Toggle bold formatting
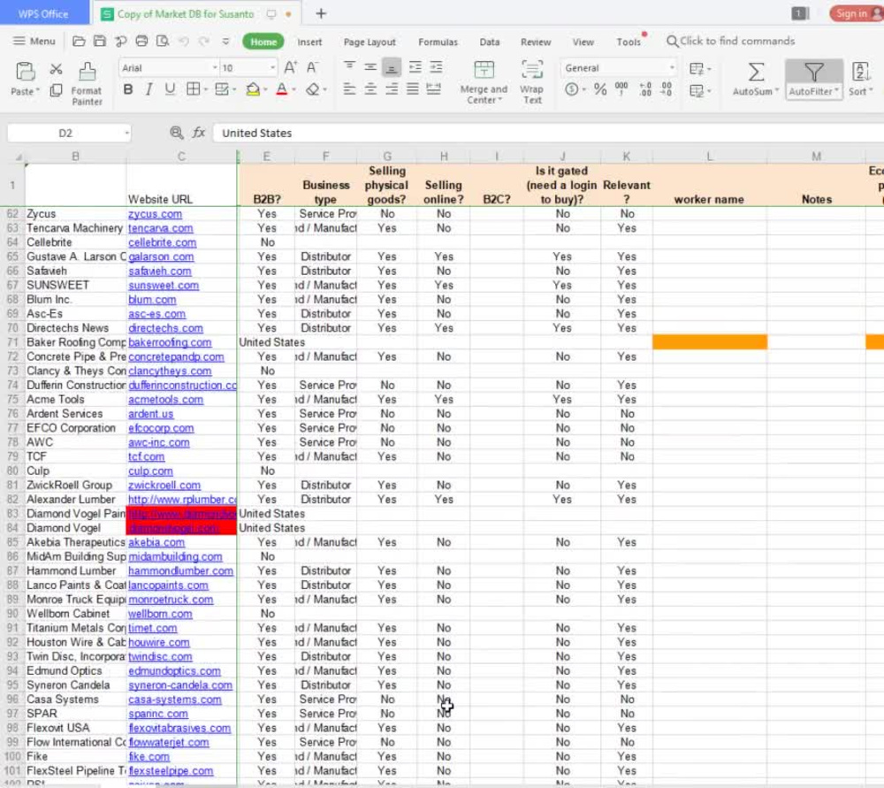This screenshot has width=884, height=788. [128, 90]
